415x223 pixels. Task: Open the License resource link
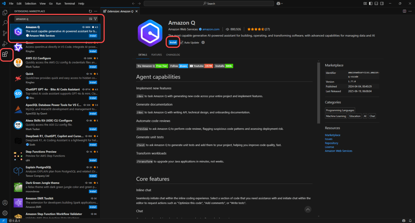(329, 147)
